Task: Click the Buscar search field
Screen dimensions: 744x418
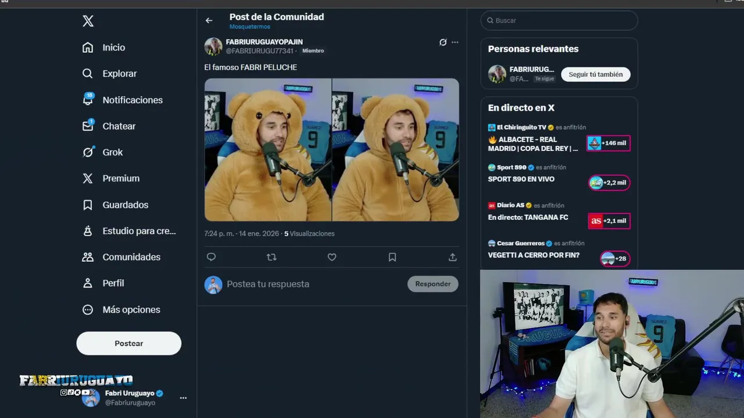Action: pos(559,20)
